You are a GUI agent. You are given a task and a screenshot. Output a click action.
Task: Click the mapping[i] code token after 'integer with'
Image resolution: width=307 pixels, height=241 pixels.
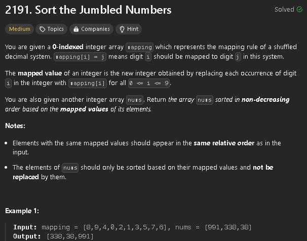[88, 83]
